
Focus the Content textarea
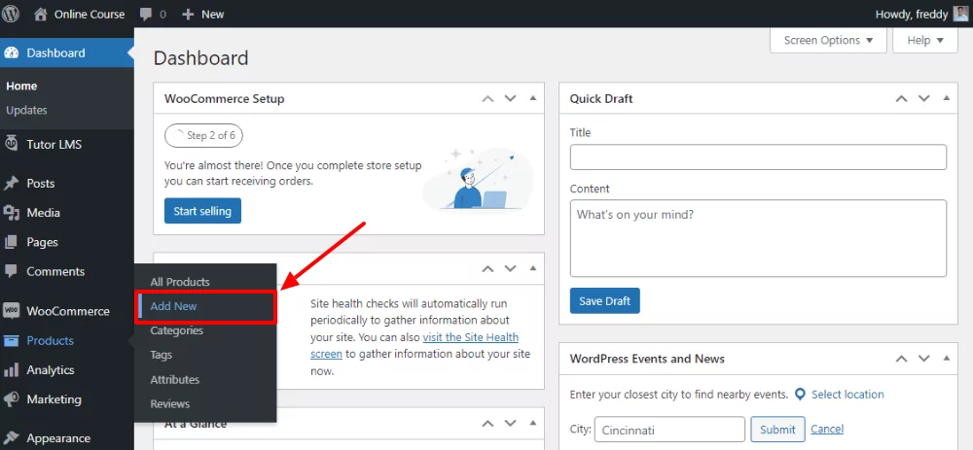point(758,238)
